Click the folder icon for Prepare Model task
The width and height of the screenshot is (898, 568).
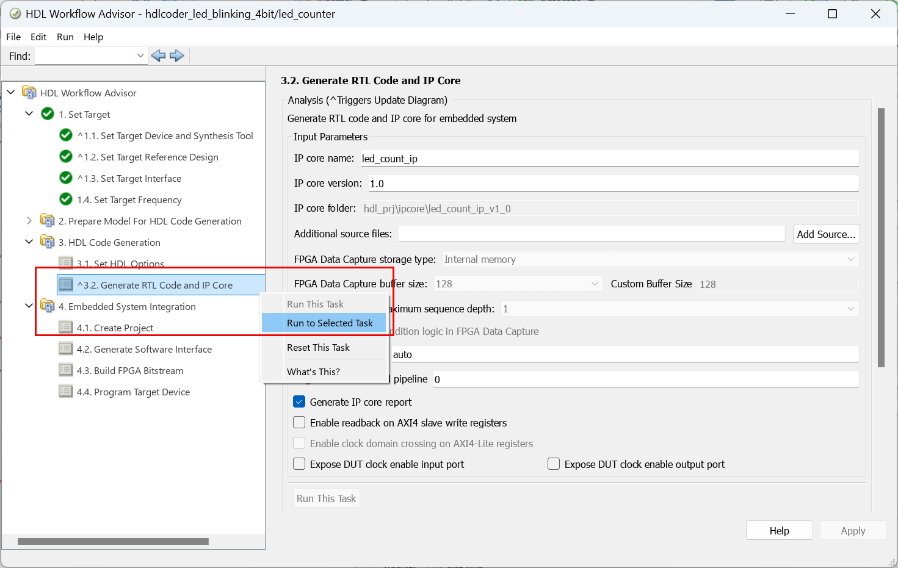click(47, 221)
